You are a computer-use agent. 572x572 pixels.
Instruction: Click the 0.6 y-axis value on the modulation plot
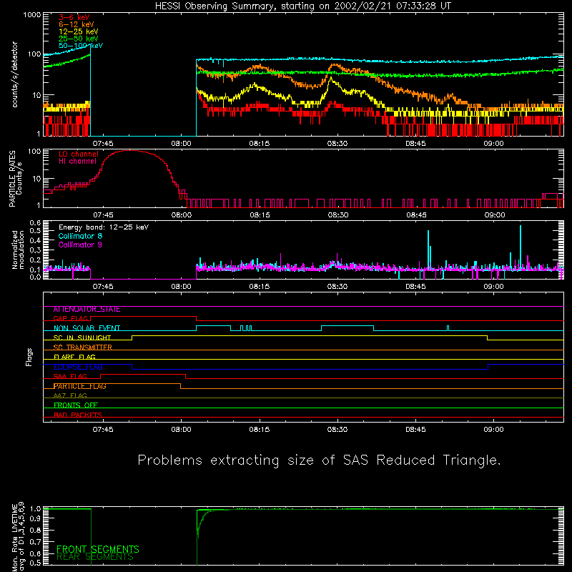(36, 222)
